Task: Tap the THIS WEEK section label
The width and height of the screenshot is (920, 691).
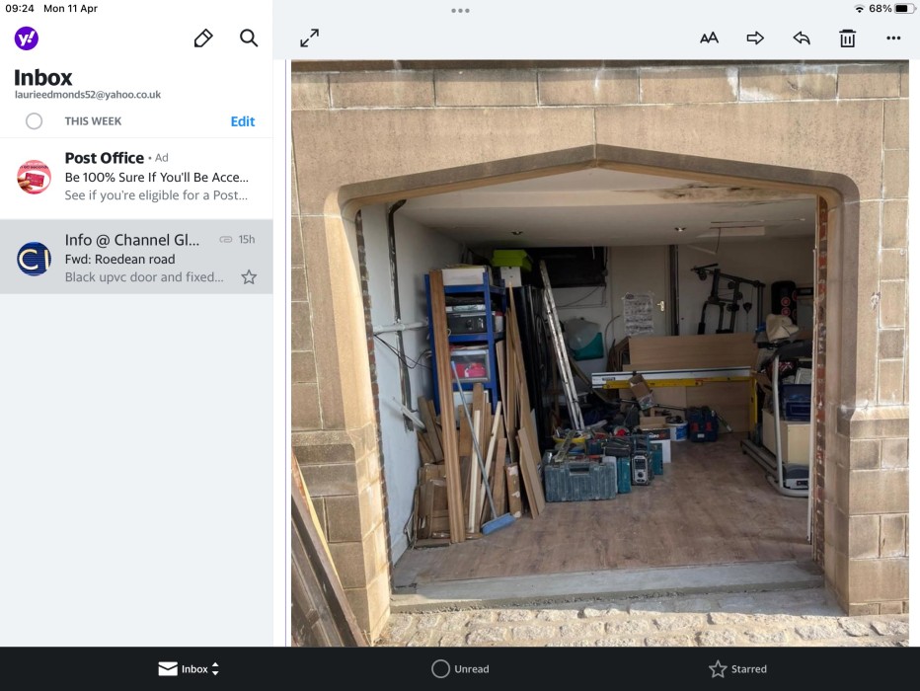Action: tap(93, 120)
